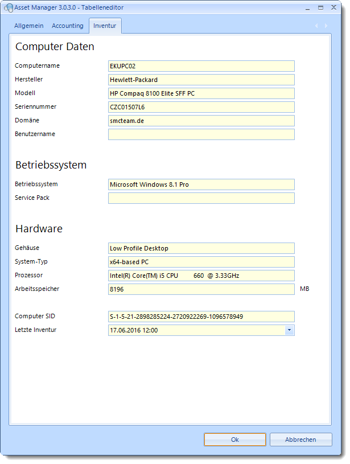Image resolution: width=350 pixels, height=464 pixels.
Task: Click the Hersteller field Hewlett-Packard
Action: [x=201, y=80]
